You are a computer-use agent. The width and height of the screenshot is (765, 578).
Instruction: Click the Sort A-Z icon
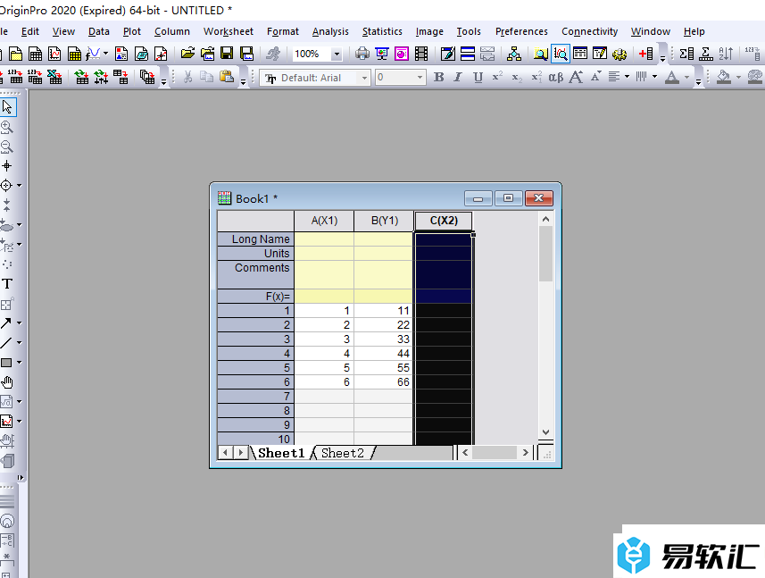[726, 54]
